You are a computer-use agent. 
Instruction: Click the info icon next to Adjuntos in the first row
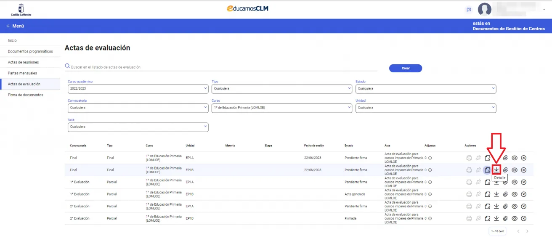pos(430,158)
